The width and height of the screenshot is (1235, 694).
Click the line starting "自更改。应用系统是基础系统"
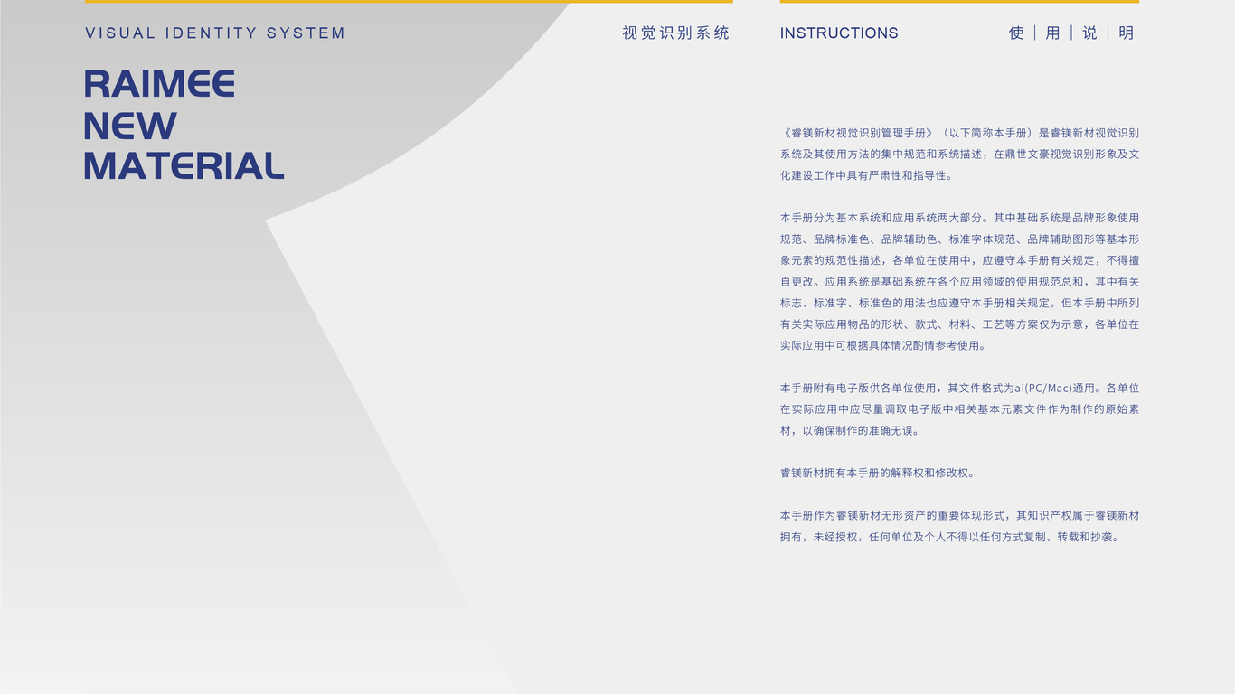coord(959,282)
